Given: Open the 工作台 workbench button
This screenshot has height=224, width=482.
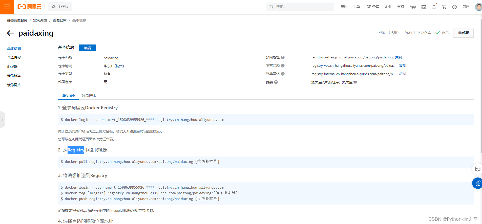Looking at the screenshot, I should tap(60, 7).
